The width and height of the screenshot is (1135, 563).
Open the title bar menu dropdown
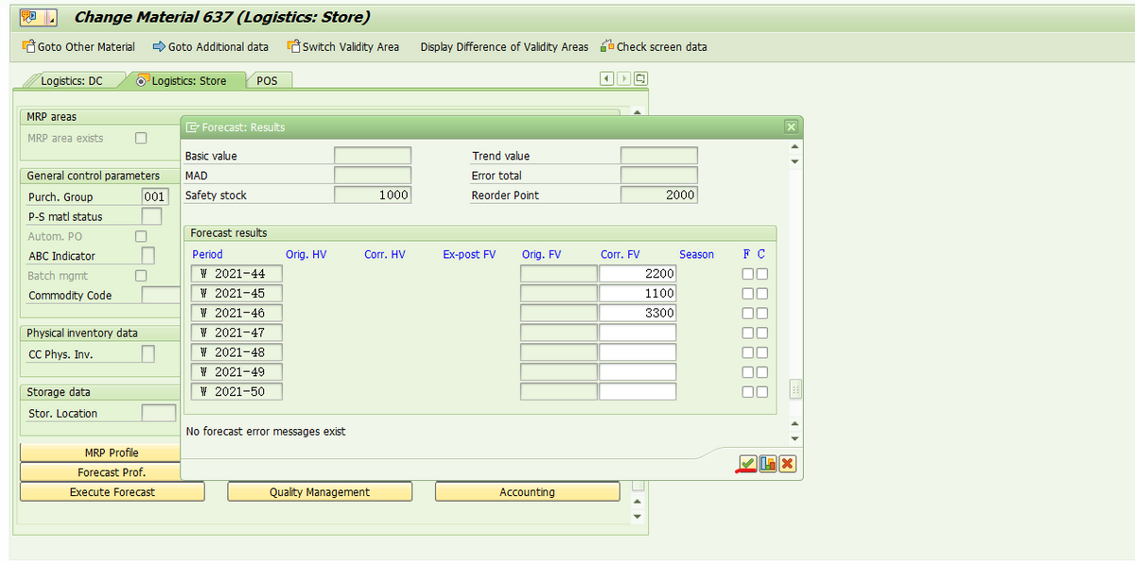point(51,17)
